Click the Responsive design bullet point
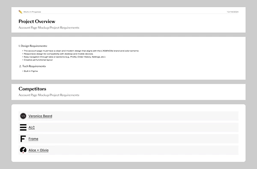Viewport: 257px width, 169px height. [59, 54]
